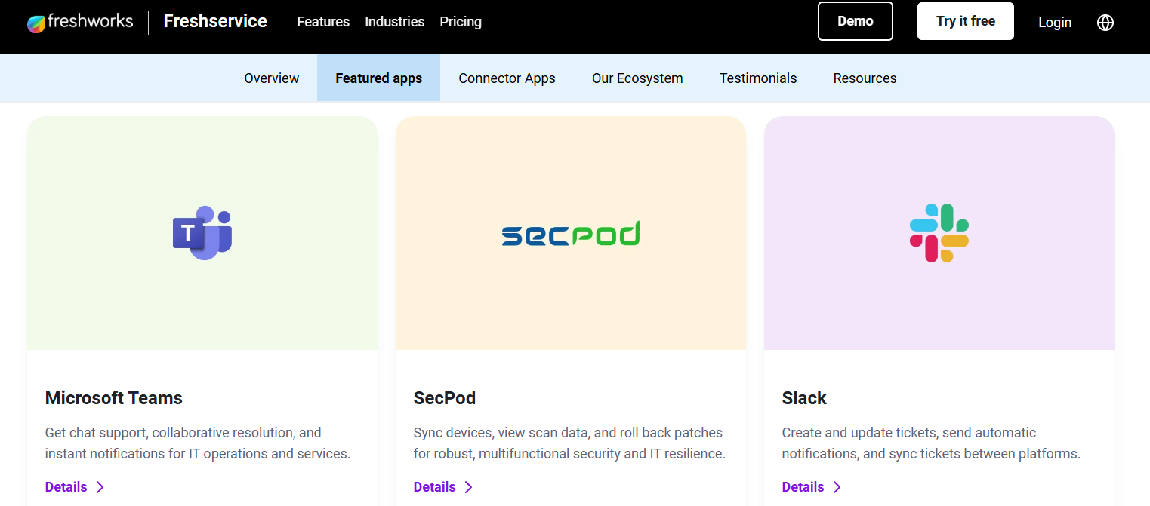1150x506 pixels.
Task: Click Try it free button
Action: click(x=966, y=21)
